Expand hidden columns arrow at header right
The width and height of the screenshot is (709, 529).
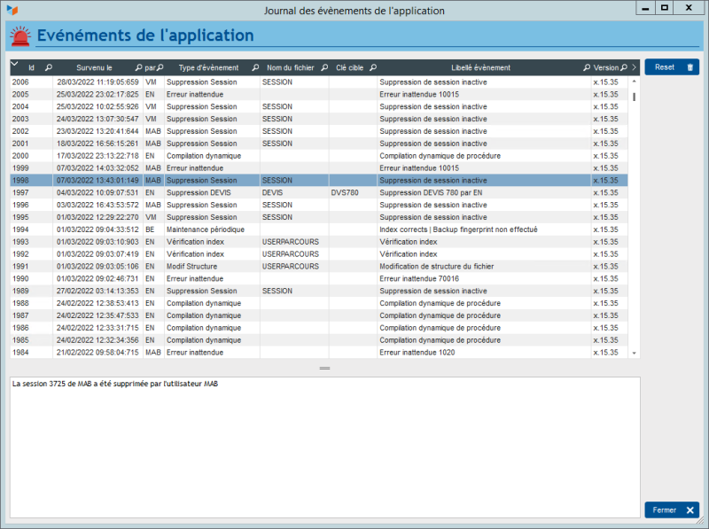point(634,67)
